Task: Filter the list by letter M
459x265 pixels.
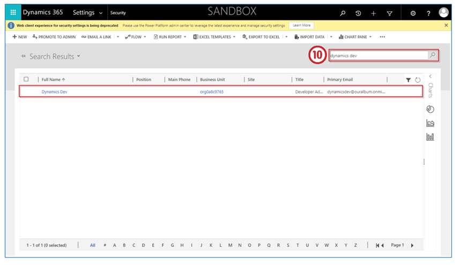Action: coord(230,245)
